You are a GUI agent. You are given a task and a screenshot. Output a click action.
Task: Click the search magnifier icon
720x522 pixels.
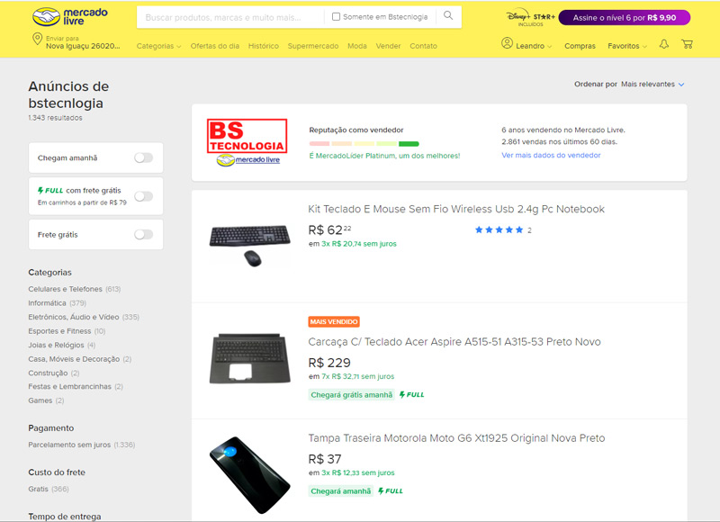448,15
